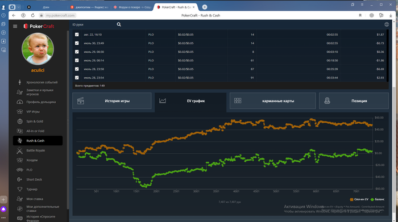
Task: Click Всего предметов: 149 text
Action: tap(90, 86)
